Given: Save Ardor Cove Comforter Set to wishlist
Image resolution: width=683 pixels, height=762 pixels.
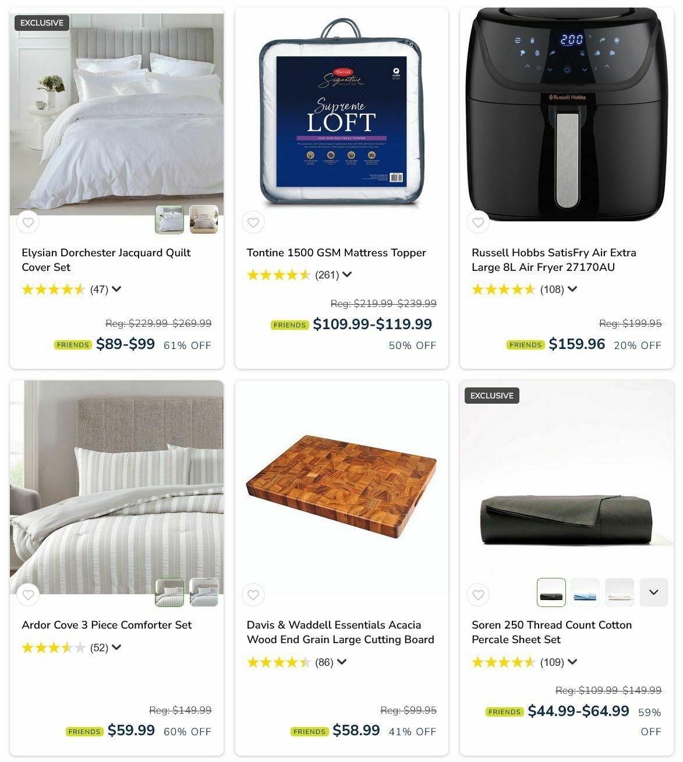Looking at the screenshot, I should pos(28,594).
